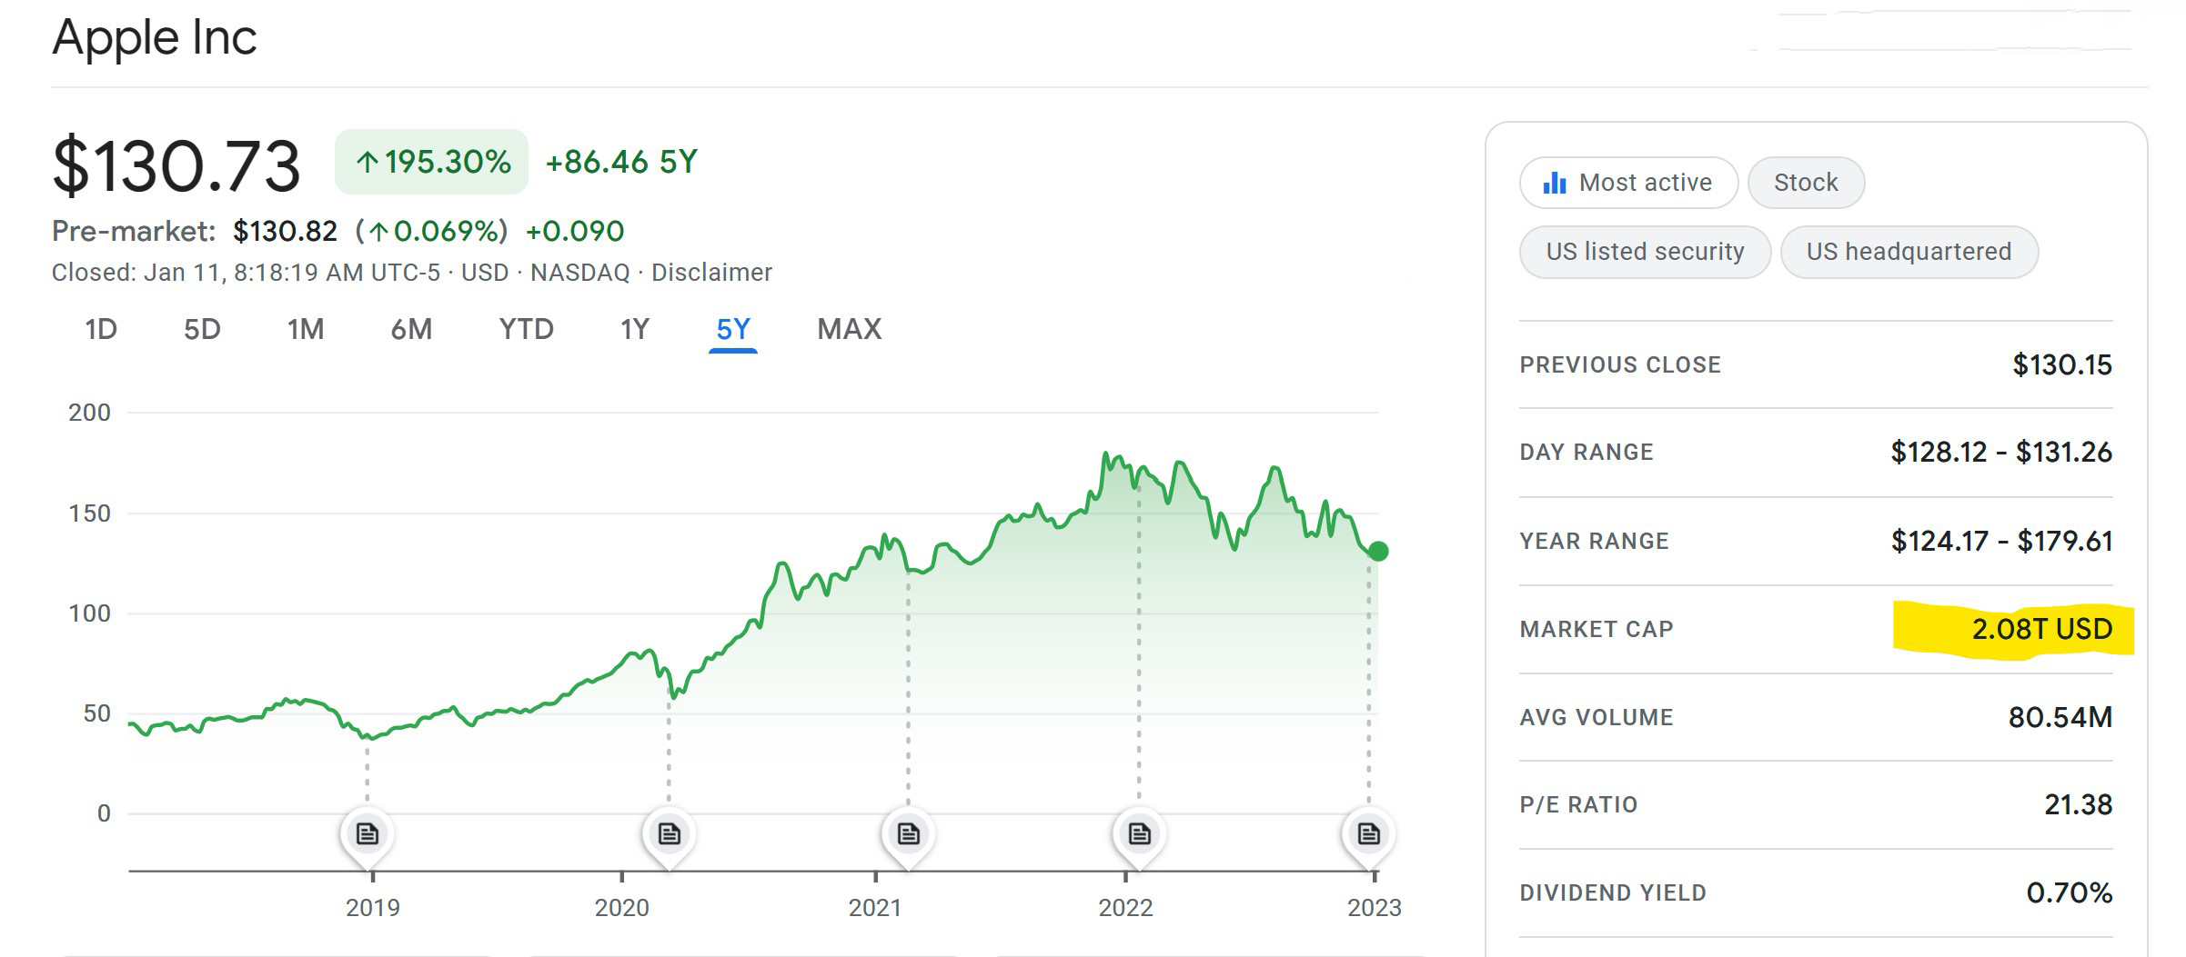2186x957 pixels.
Task: Click the pre-market price $130.82
Action: click(x=285, y=232)
